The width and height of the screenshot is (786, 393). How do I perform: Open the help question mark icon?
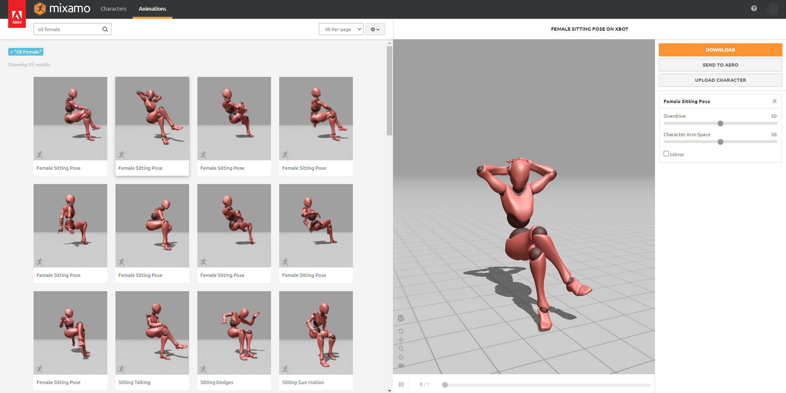[754, 9]
